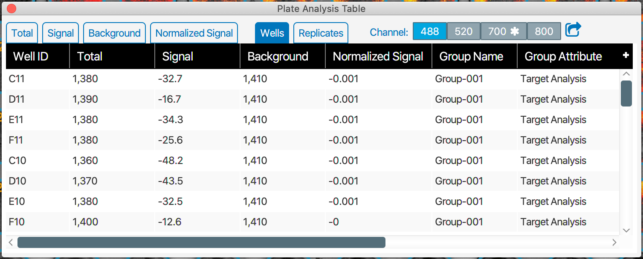The height and width of the screenshot is (259, 643).
Task: Select the Signal tab
Action: 61,33
